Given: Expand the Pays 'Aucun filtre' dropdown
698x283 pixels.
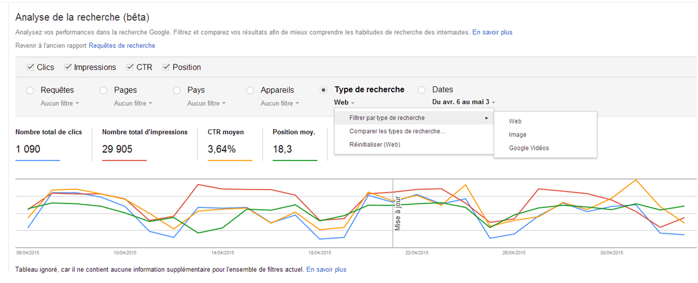Looking at the screenshot, I should coord(206,103).
